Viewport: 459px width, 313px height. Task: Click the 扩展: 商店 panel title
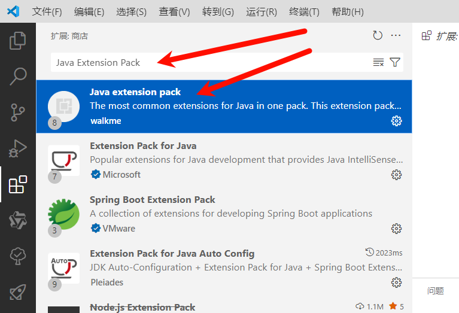tap(69, 36)
